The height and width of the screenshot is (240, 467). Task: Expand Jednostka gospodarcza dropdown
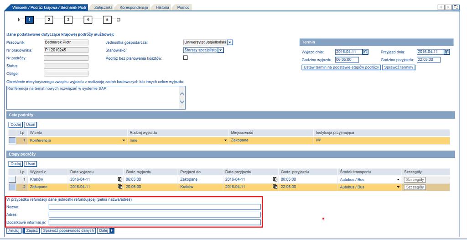pyautogui.click(x=230, y=42)
